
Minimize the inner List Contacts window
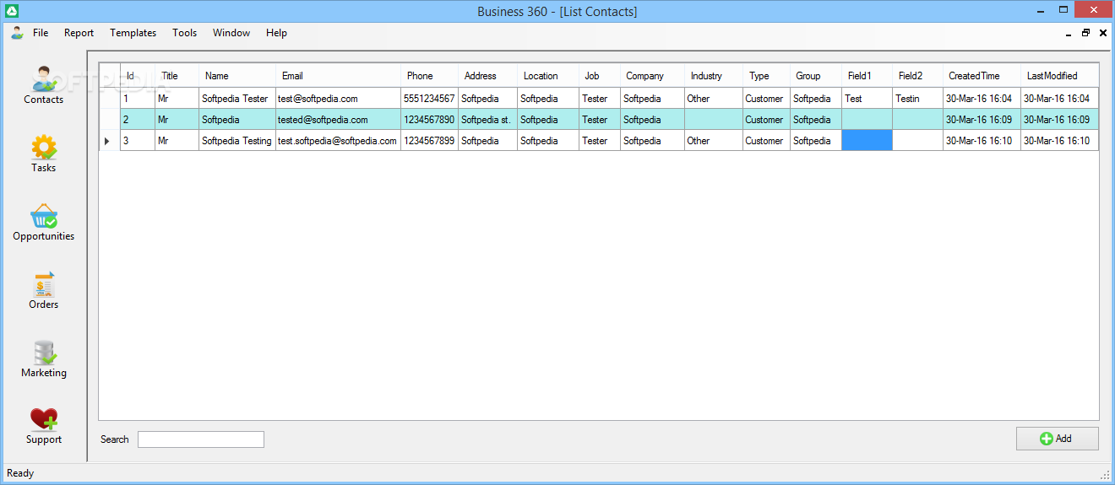(x=1068, y=33)
